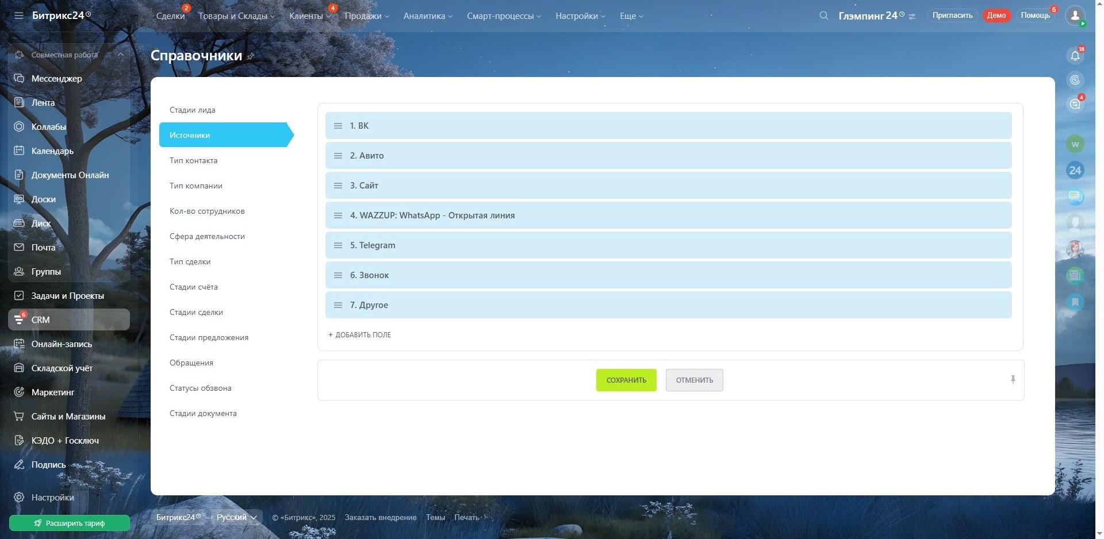This screenshot has width=1104, height=539.
Task: Grab the drag handle of 1. ВК row
Action: tap(338, 126)
